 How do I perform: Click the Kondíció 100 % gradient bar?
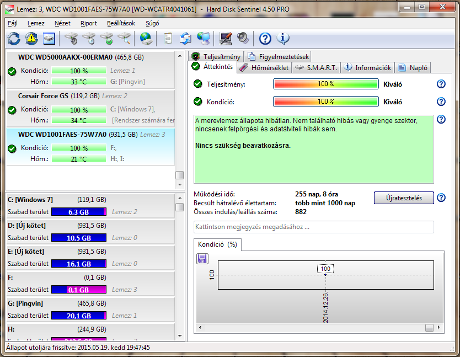(x=325, y=102)
